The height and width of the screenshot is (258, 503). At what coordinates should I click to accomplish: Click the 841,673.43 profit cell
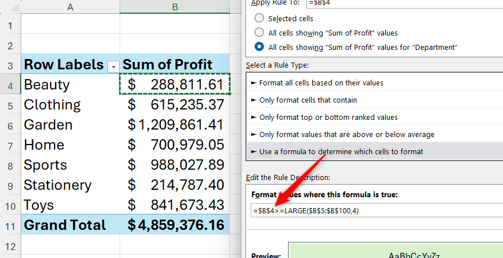(x=175, y=205)
